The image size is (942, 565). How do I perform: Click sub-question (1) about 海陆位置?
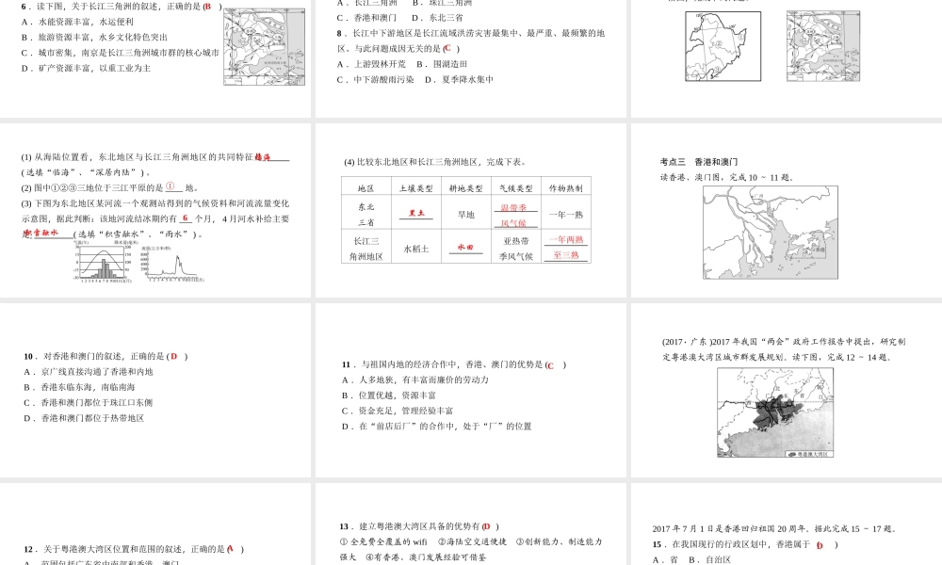[x=155, y=165]
